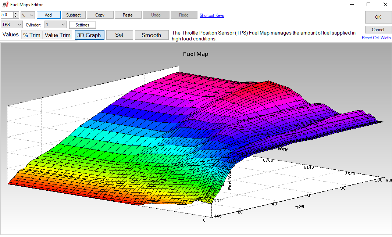This screenshot has width=392, height=237.
Task: Click the Fuel Maps Editor app icon
Action: pyautogui.click(x=5, y=5)
